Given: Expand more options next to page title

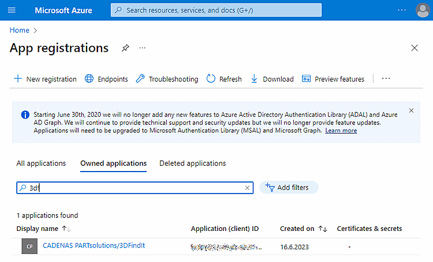Looking at the screenshot, I should [143, 48].
